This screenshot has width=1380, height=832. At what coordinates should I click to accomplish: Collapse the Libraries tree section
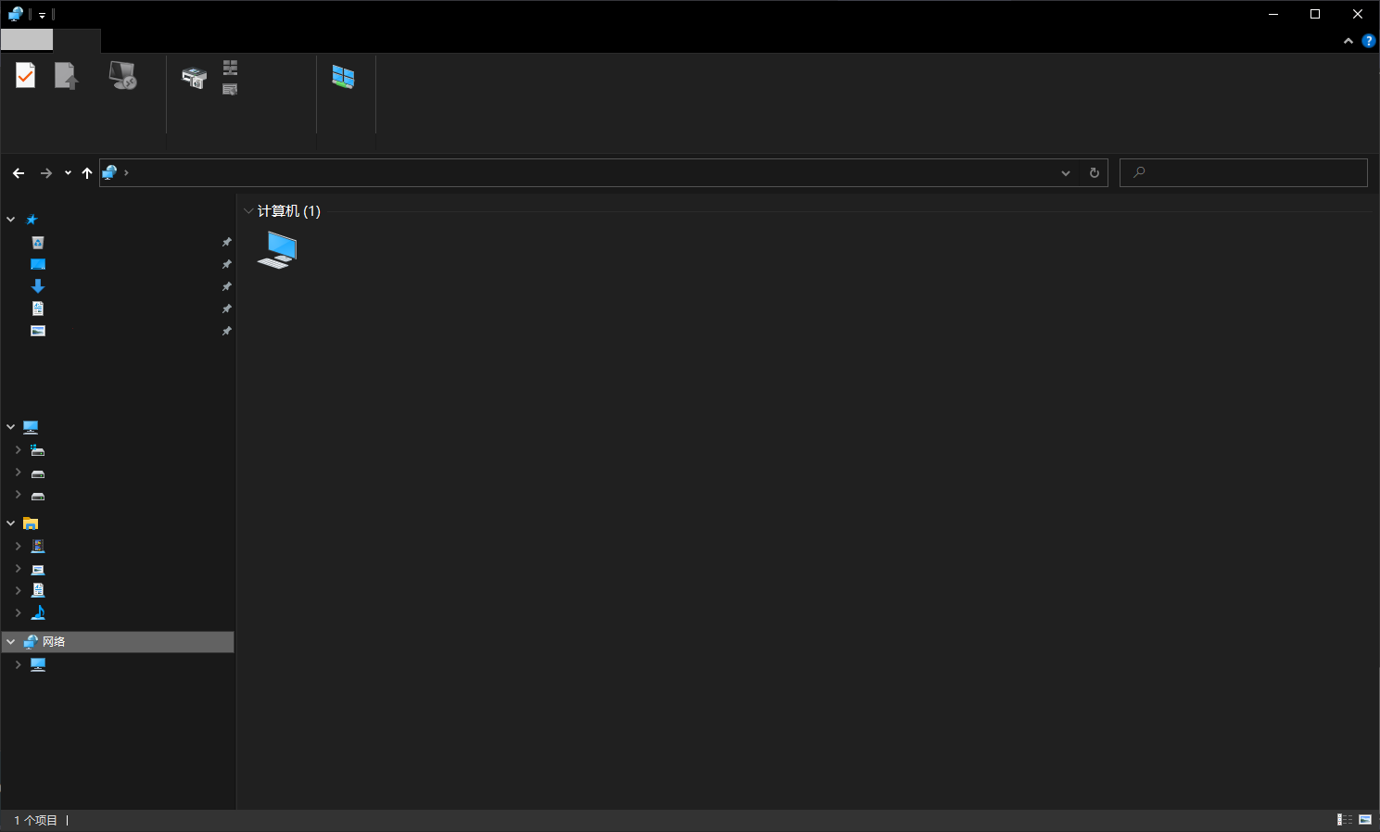(11, 523)
